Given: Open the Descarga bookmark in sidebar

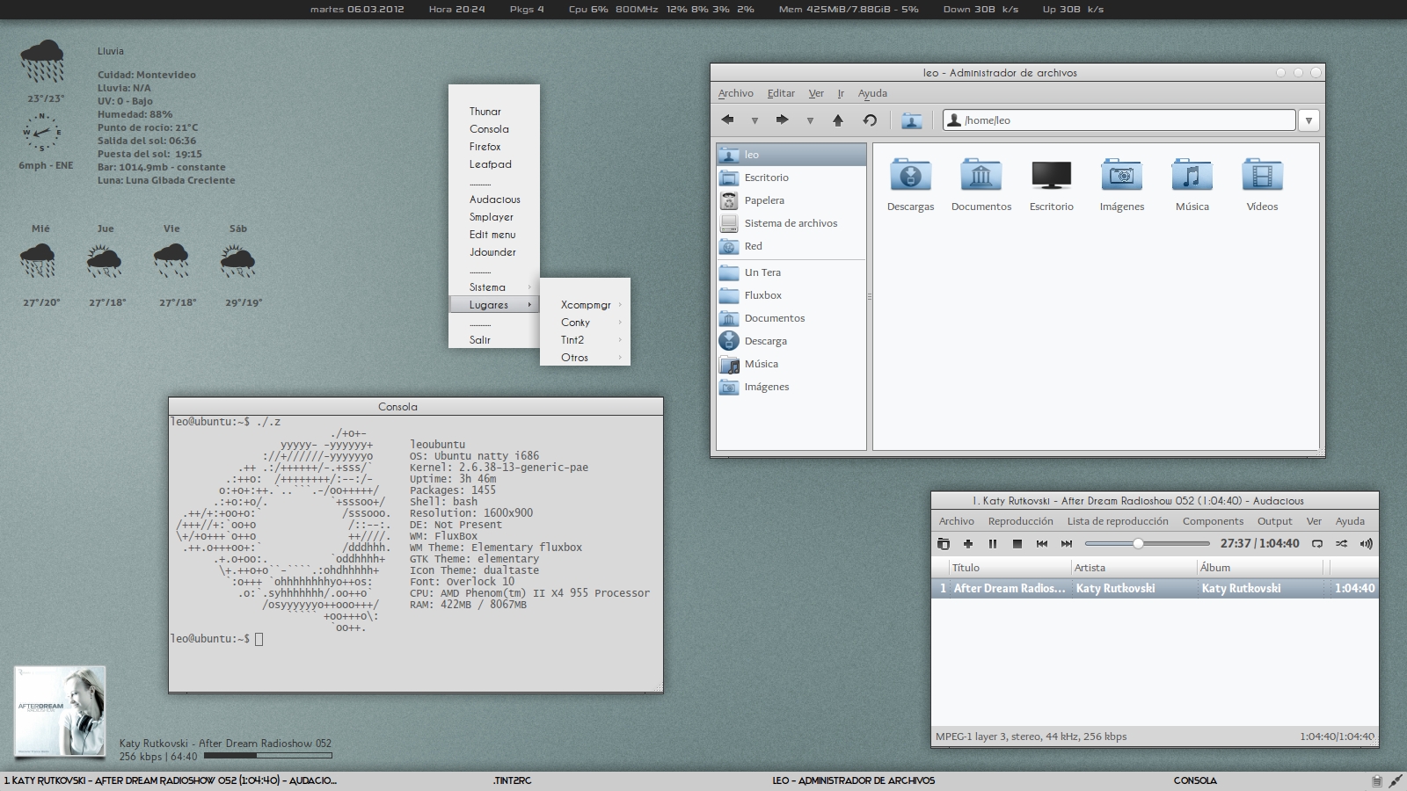Looking at the screenshot, I should point(791,341).
